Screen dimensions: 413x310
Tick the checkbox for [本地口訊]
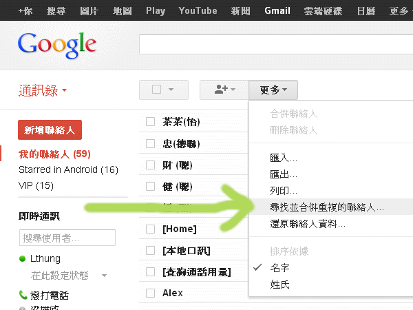pyautogui.click(x=150, y=250)
